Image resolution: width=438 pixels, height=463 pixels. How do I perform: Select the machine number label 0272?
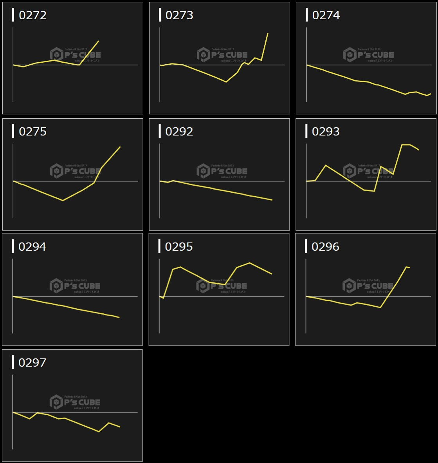(32, 15)
